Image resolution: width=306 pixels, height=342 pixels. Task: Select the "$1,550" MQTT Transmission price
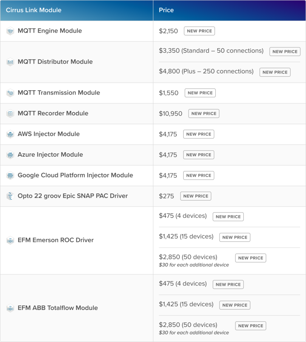[169, 93]
